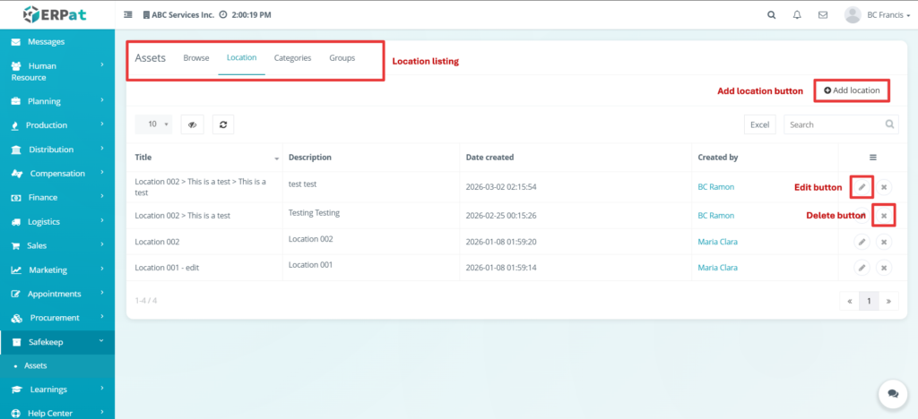Toggle column visibility eye button
Image resolution: width=918 pixels, height=419 pixels.
[192, 124]
